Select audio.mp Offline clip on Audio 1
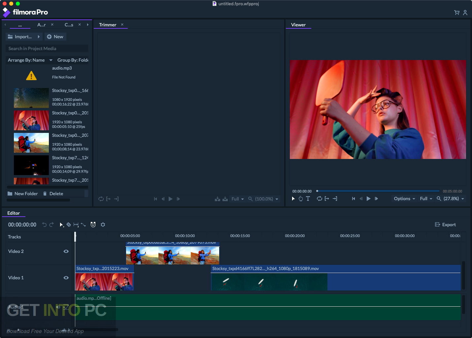Screen dimensions: 472x338 pyautogui.click(x=268, y=307)
